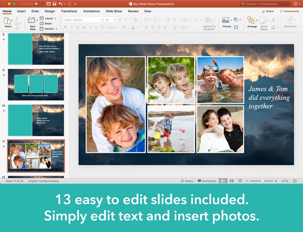
Task: Click the Center alignment icon
Action: tap(153, 27)
